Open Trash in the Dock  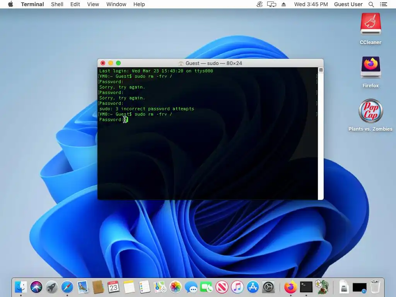375,287
